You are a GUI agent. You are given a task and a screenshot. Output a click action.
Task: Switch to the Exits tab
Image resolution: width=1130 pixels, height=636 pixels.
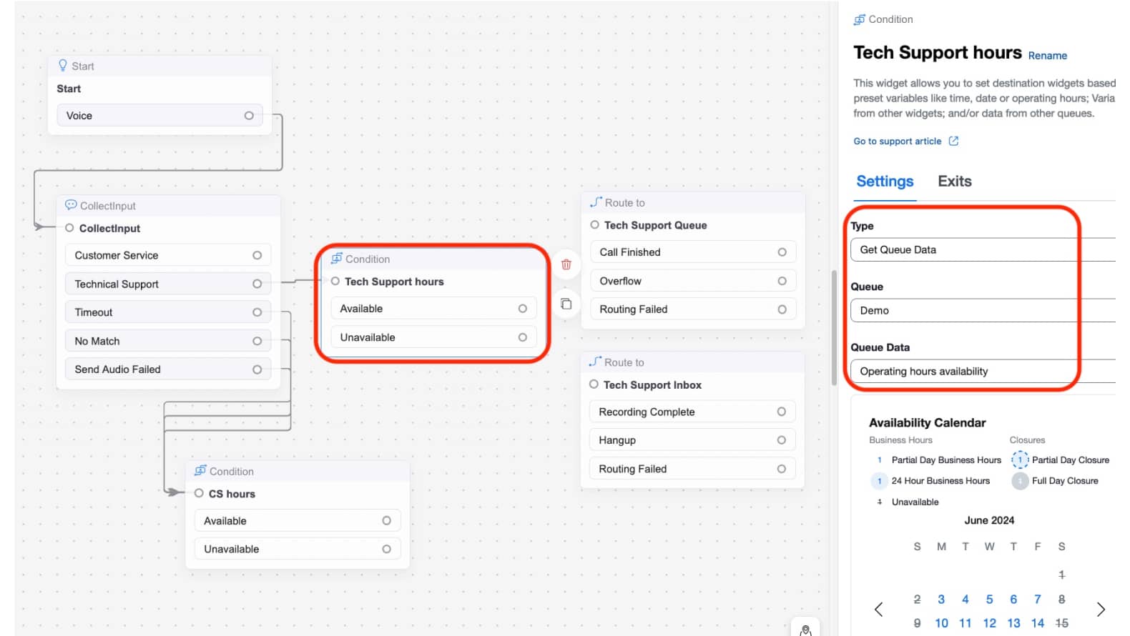(x=954, y=182)
